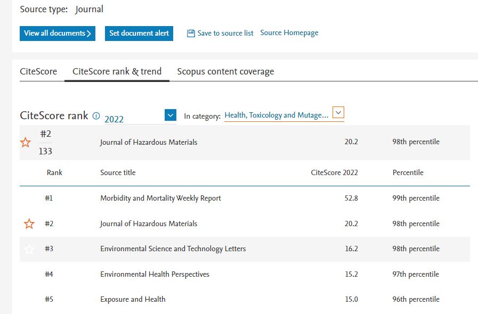Click the 52.8 CiteScore value
This screenshot has height=314, width=478.
point(351,199)
